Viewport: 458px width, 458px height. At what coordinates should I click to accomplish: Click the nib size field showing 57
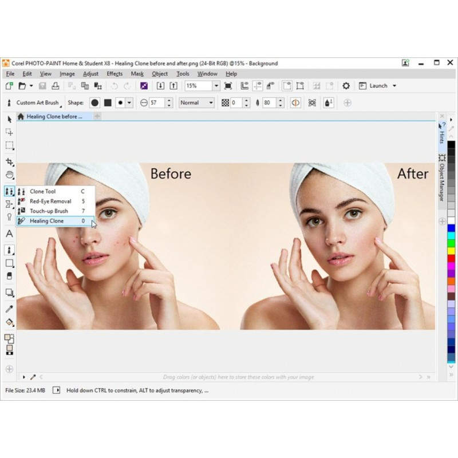[x=156, y=103]
